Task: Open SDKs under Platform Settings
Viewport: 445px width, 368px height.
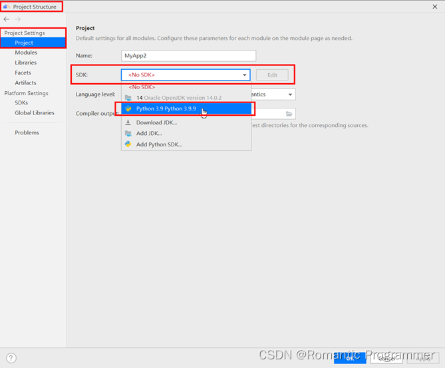Action: 21,102
